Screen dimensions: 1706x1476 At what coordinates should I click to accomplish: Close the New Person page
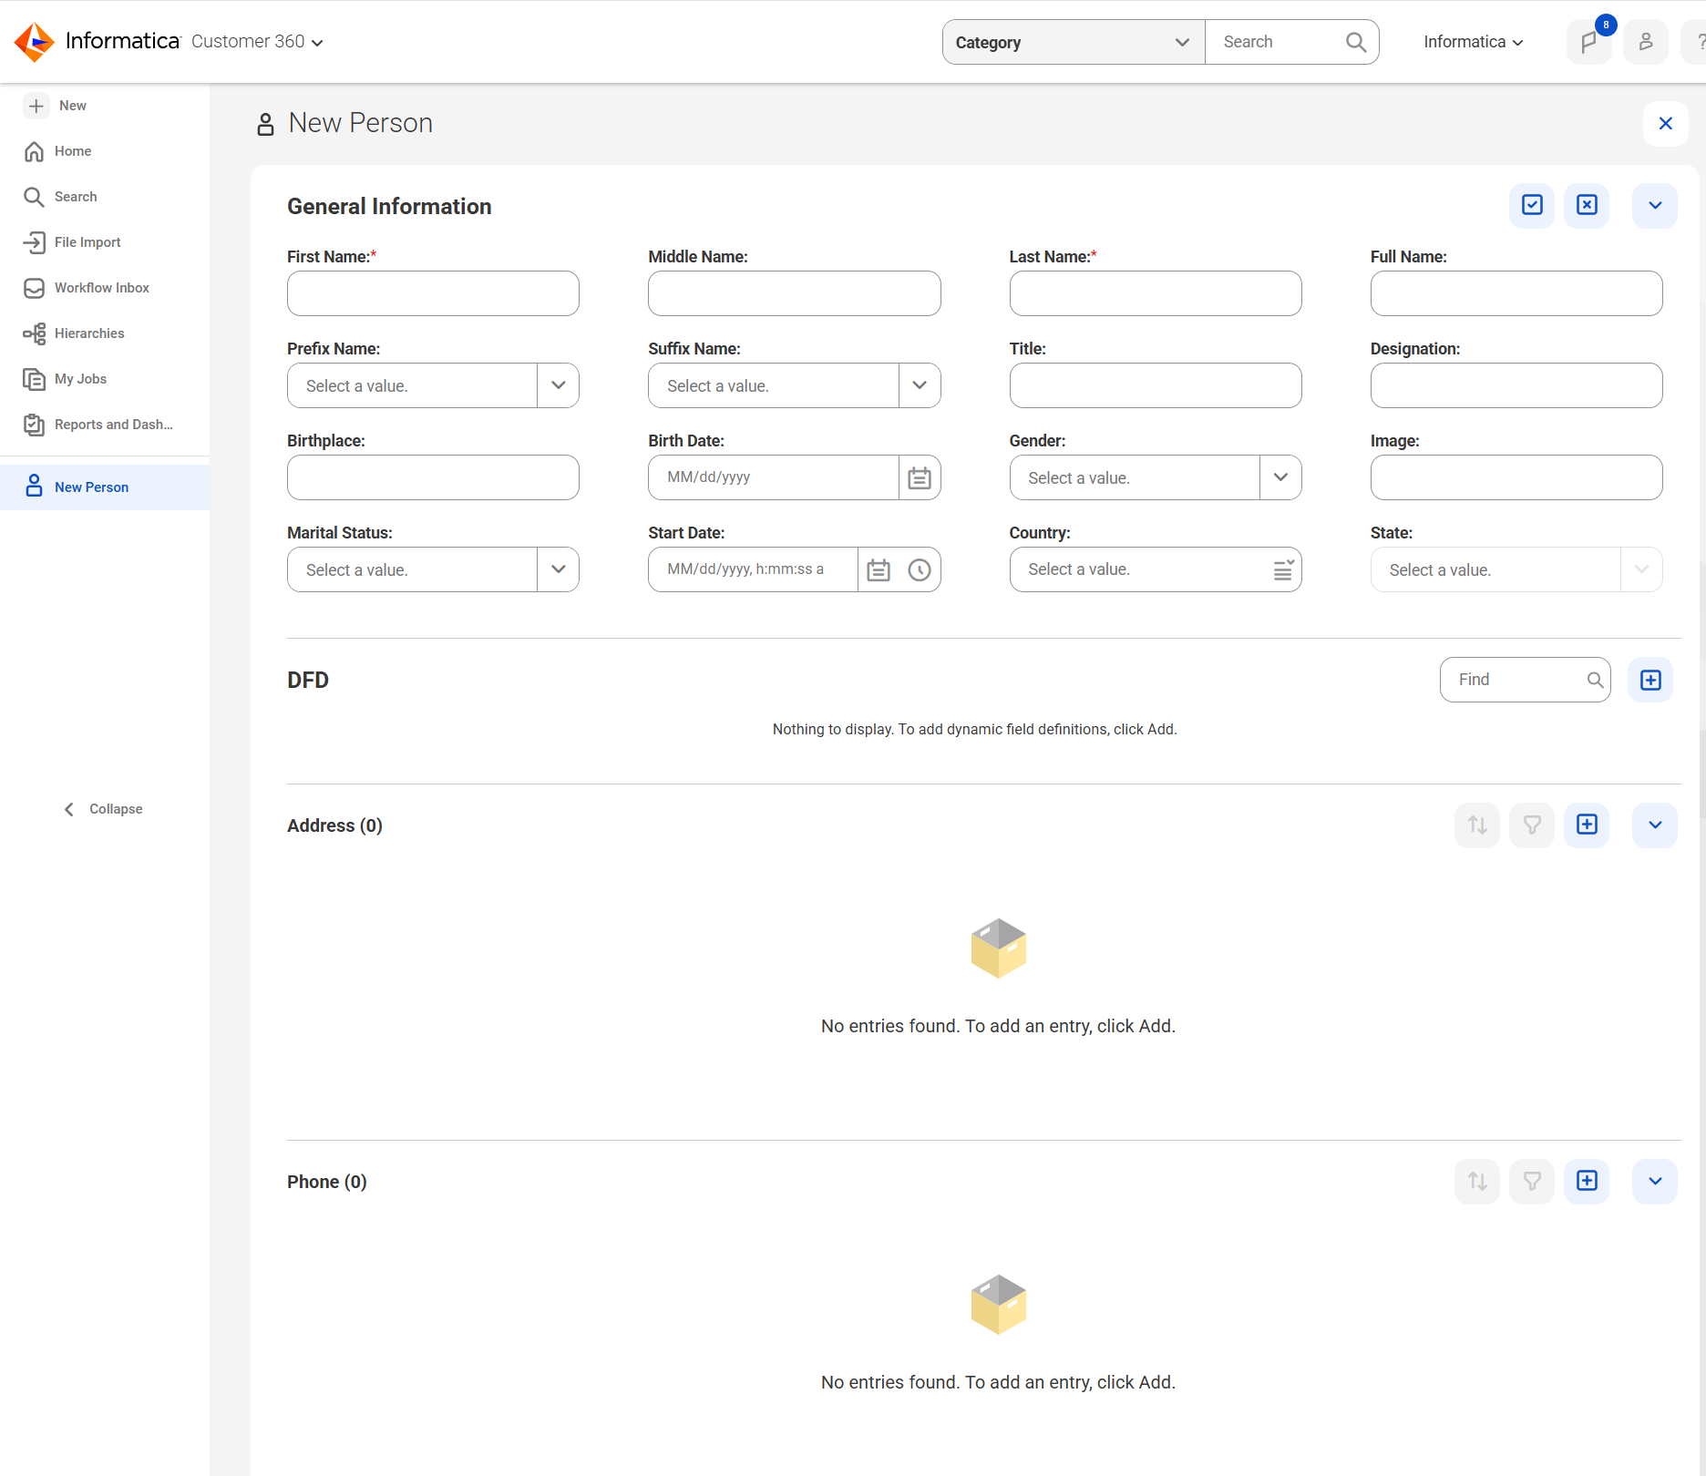pyautogui.click(x=1665, y=123)
